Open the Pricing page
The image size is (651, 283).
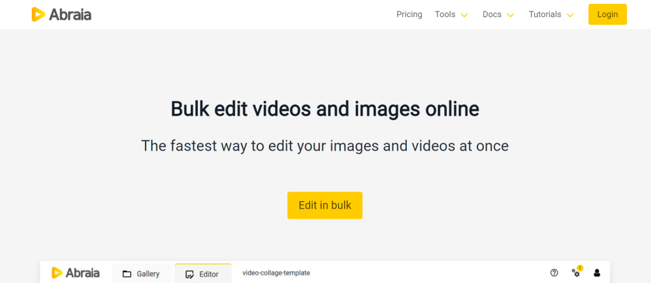pos(409,15)
